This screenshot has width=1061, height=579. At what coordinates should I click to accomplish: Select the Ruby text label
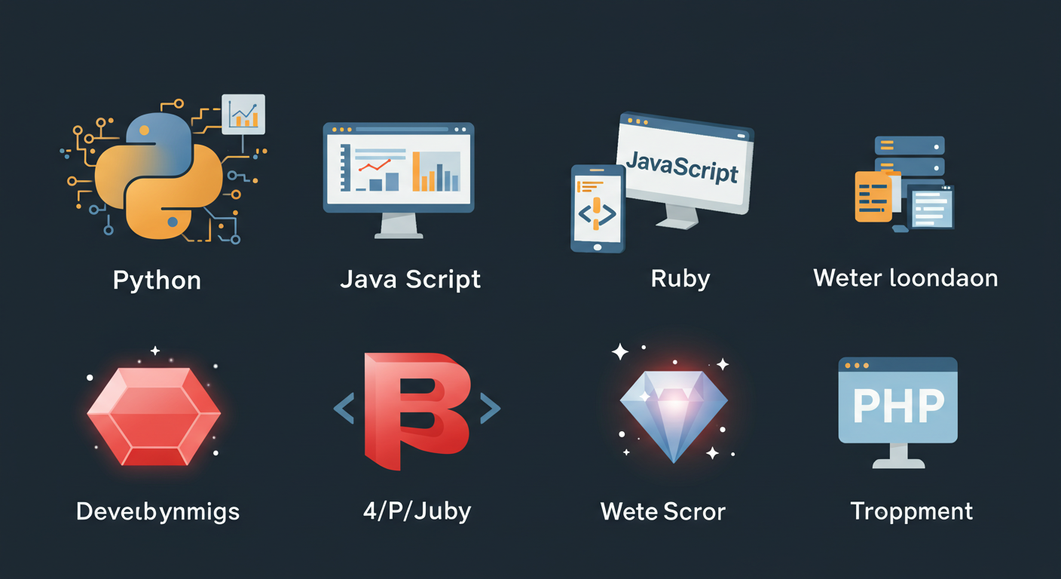680,279
